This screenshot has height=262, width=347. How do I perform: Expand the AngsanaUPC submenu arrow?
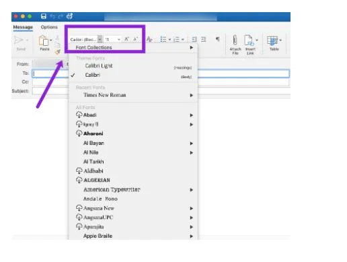(x=191, y=218)
